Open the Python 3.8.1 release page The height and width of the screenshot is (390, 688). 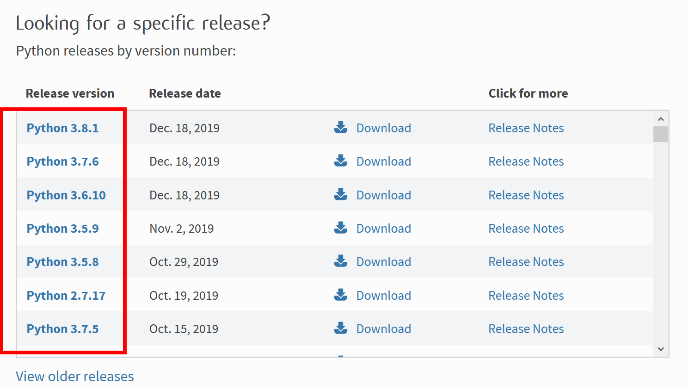62,128
